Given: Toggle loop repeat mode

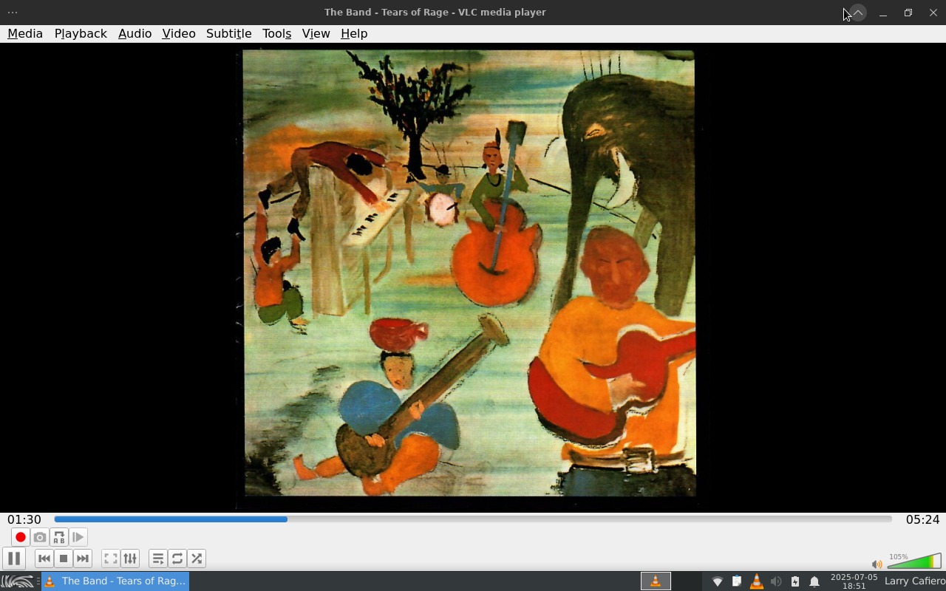Looking at the screenshot, I should point(177,558).
